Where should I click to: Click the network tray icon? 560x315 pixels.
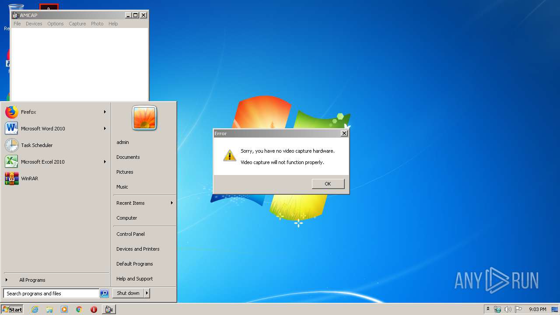497,309
